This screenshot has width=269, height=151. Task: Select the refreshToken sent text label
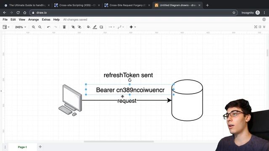[x=128, y=75]
